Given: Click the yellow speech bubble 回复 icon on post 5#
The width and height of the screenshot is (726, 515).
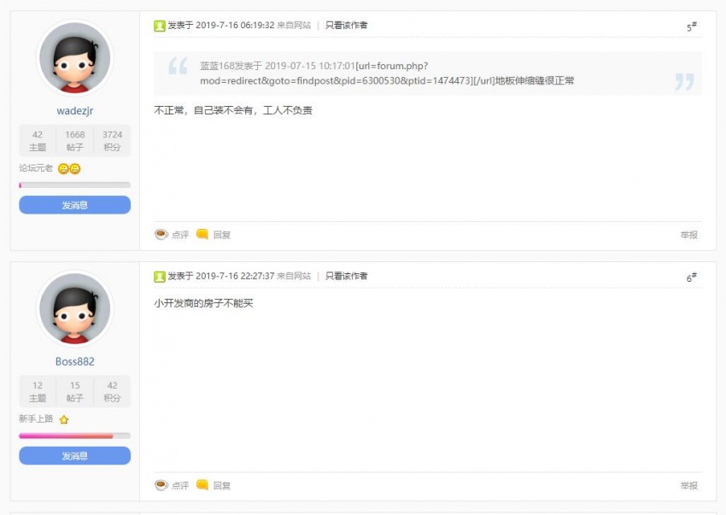Looking at the screenshot, I should pos(202,234).
